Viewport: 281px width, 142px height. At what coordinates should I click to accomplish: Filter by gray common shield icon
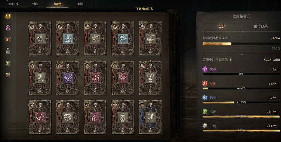pyautogui.click(x=8, y=75)
